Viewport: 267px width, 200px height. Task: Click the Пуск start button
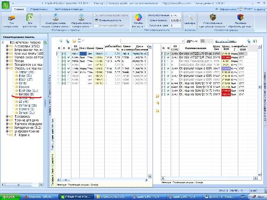tap(10, 197)
